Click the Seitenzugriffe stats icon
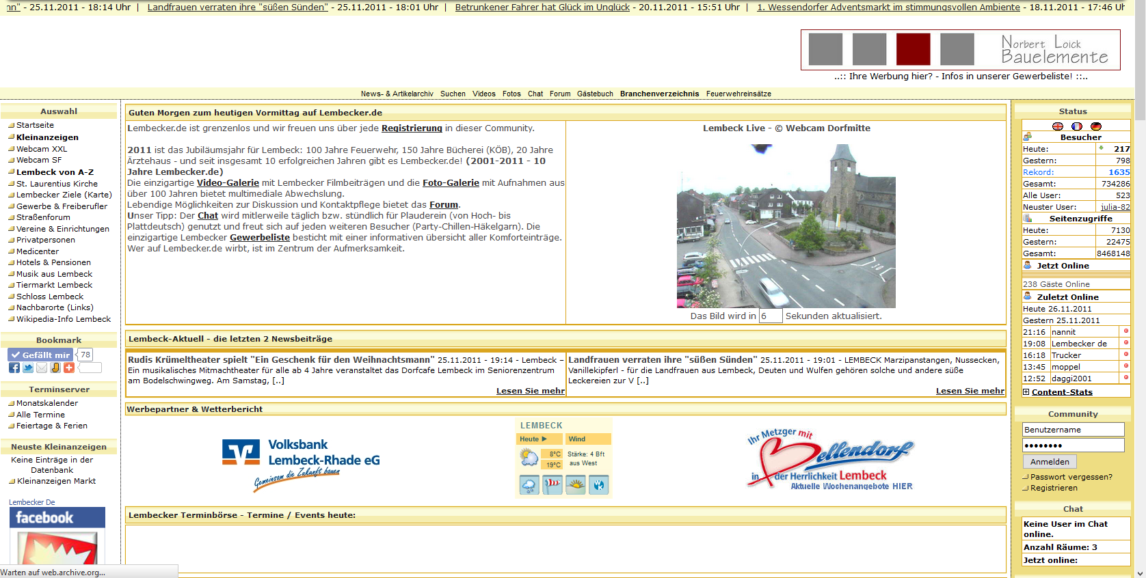 click(1028, 218)
